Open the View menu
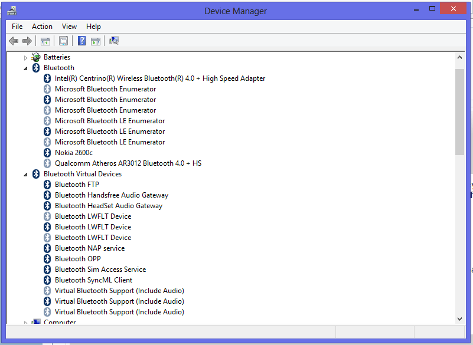The height and width of the screenshot is (345, 473). pyautogui.click(x=69, y=27)
